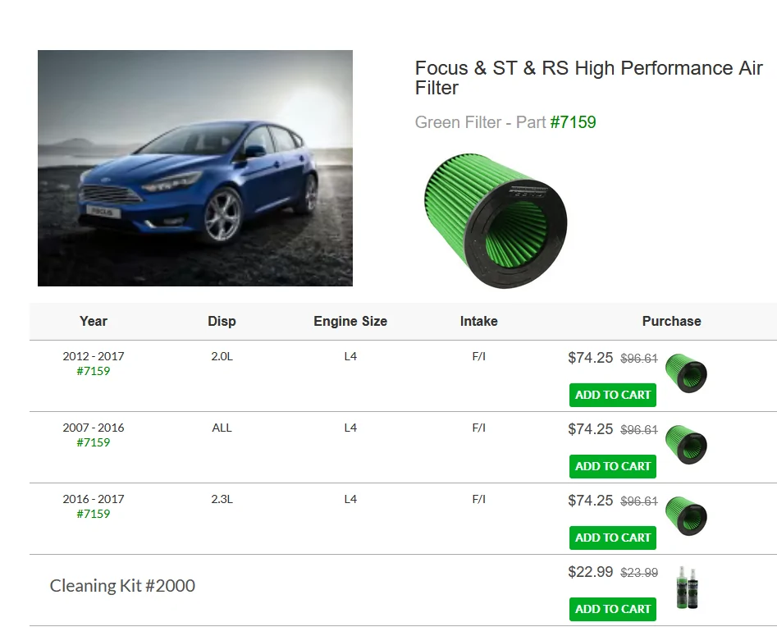Viewport: 777px width, 627px height.
Task: Click F/I intake in the ALL row
Action: point(478,428)
